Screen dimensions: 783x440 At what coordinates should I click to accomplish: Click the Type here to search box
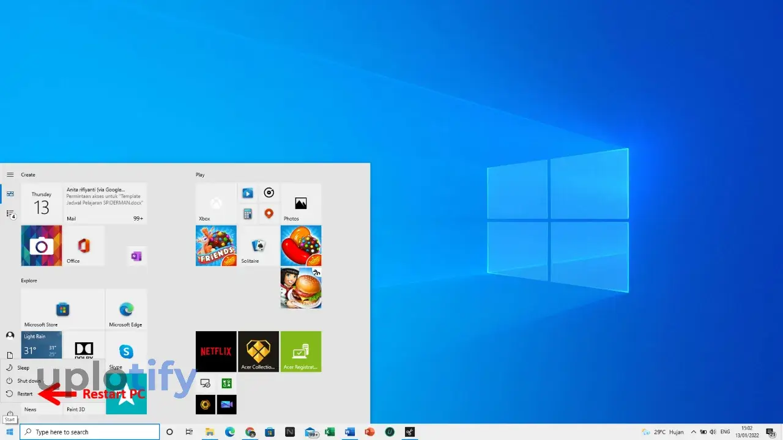pyautogui.click(x=90, y=432)
